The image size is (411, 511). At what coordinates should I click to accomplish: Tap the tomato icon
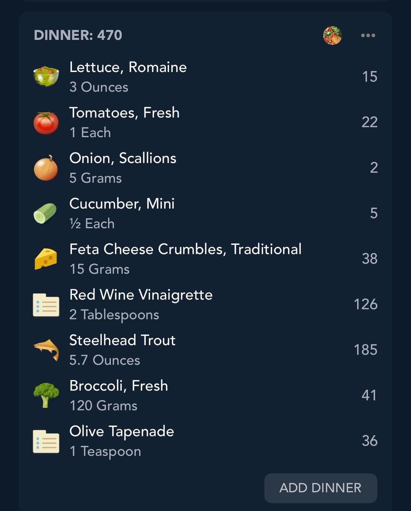(46, 122)
